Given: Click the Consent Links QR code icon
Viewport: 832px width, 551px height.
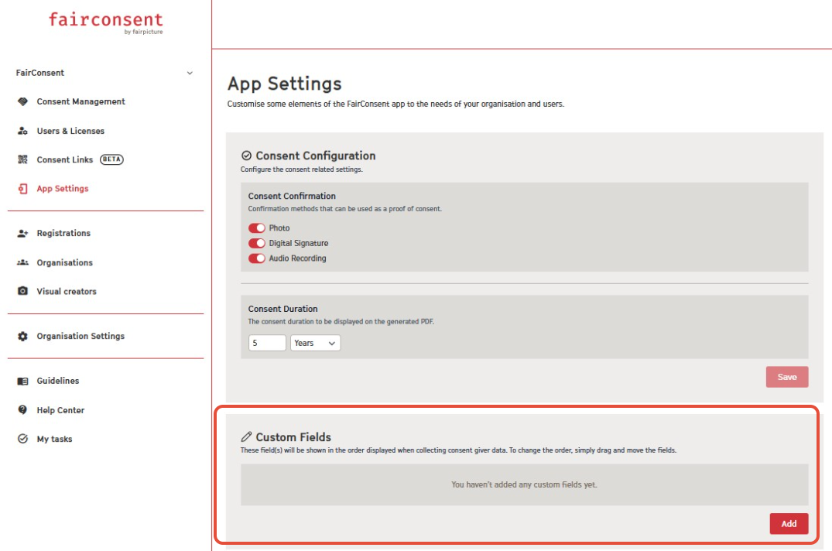Looking at the screenshot, I should pos(22,159).
